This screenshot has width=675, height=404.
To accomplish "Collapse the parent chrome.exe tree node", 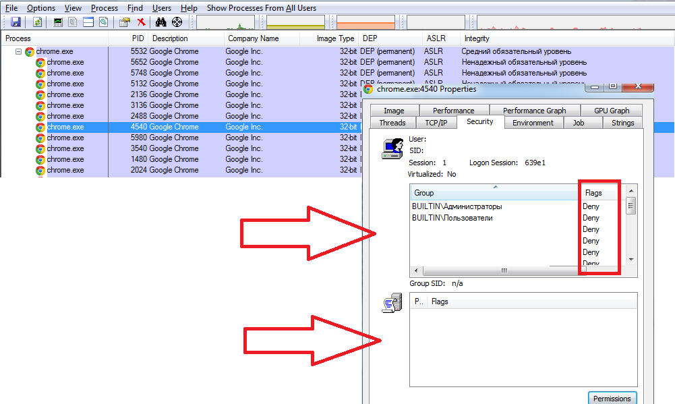I will tap(18, 51).
